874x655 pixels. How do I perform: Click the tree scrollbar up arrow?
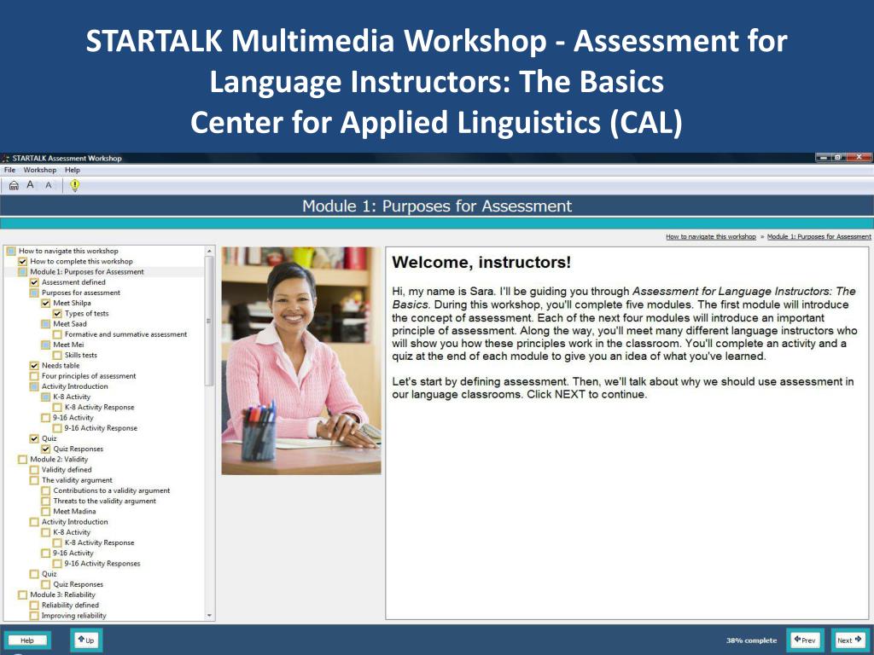click(x=210, y=252)
